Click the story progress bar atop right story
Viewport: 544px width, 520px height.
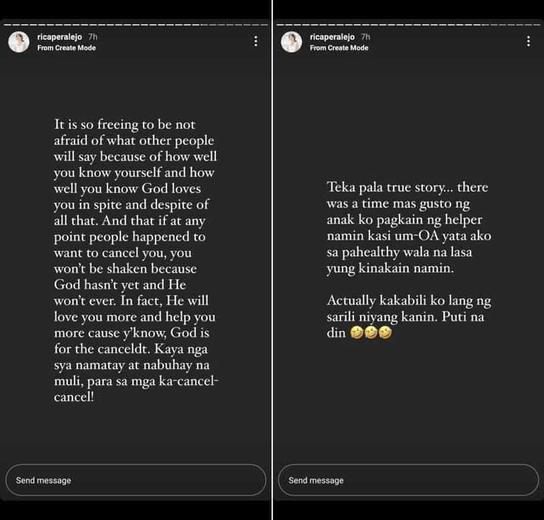pyautogui.click(x=408, y=24)
